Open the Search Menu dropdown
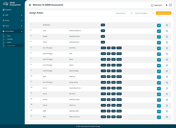 point(124,13)
